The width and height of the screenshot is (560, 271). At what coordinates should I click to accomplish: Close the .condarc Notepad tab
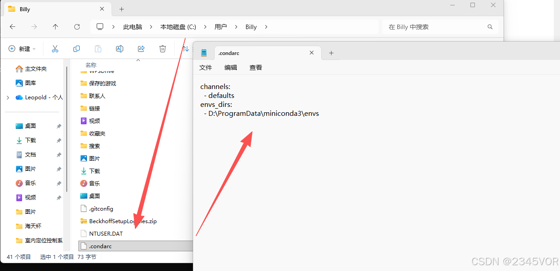(312, 53)
